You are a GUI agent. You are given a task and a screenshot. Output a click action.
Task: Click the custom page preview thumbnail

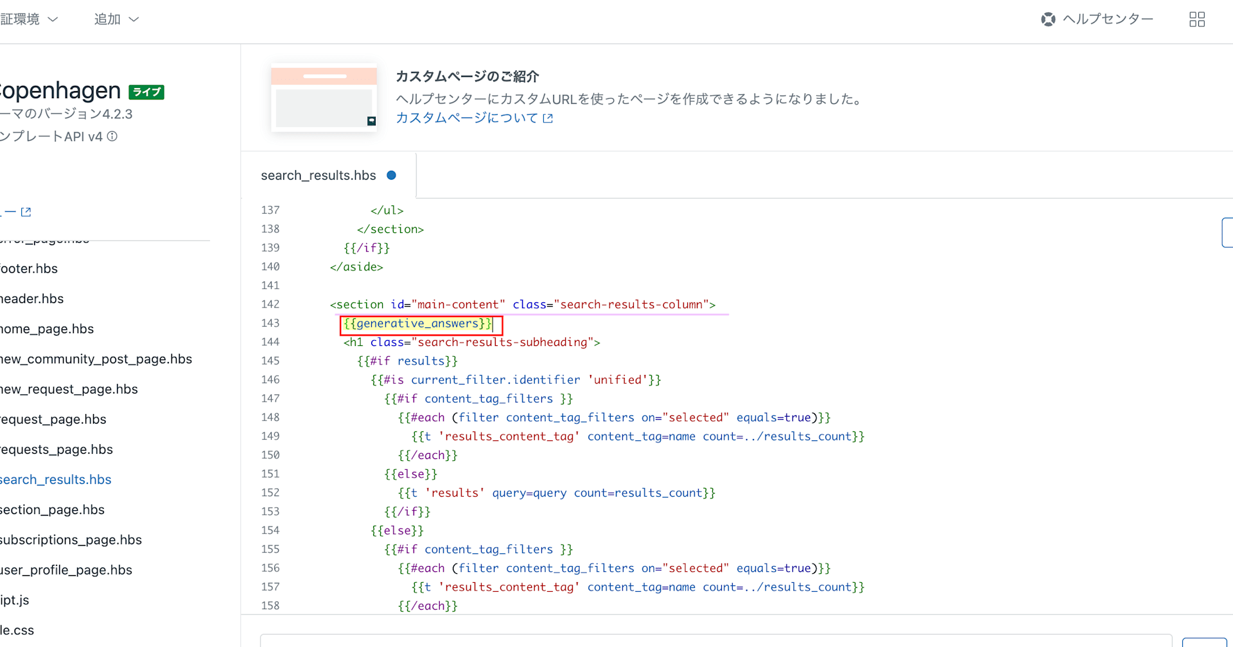(x=324, y=98)
